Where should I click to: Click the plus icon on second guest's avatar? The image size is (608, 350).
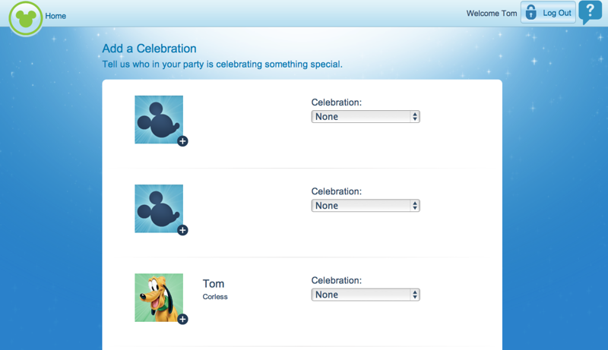point(182,230)
